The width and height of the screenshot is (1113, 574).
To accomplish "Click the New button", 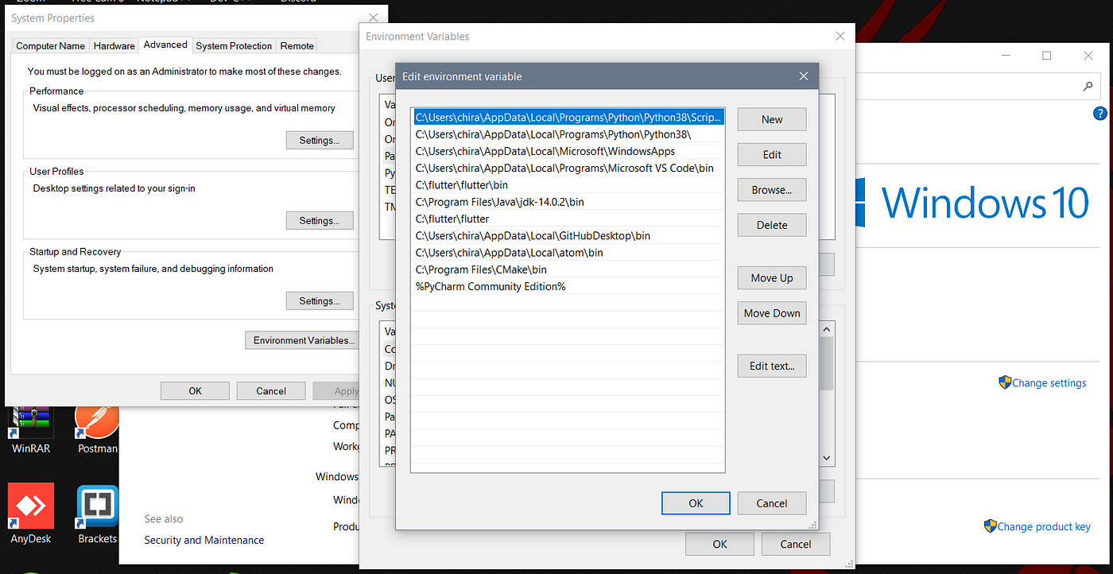I will (x=771, y=118).
